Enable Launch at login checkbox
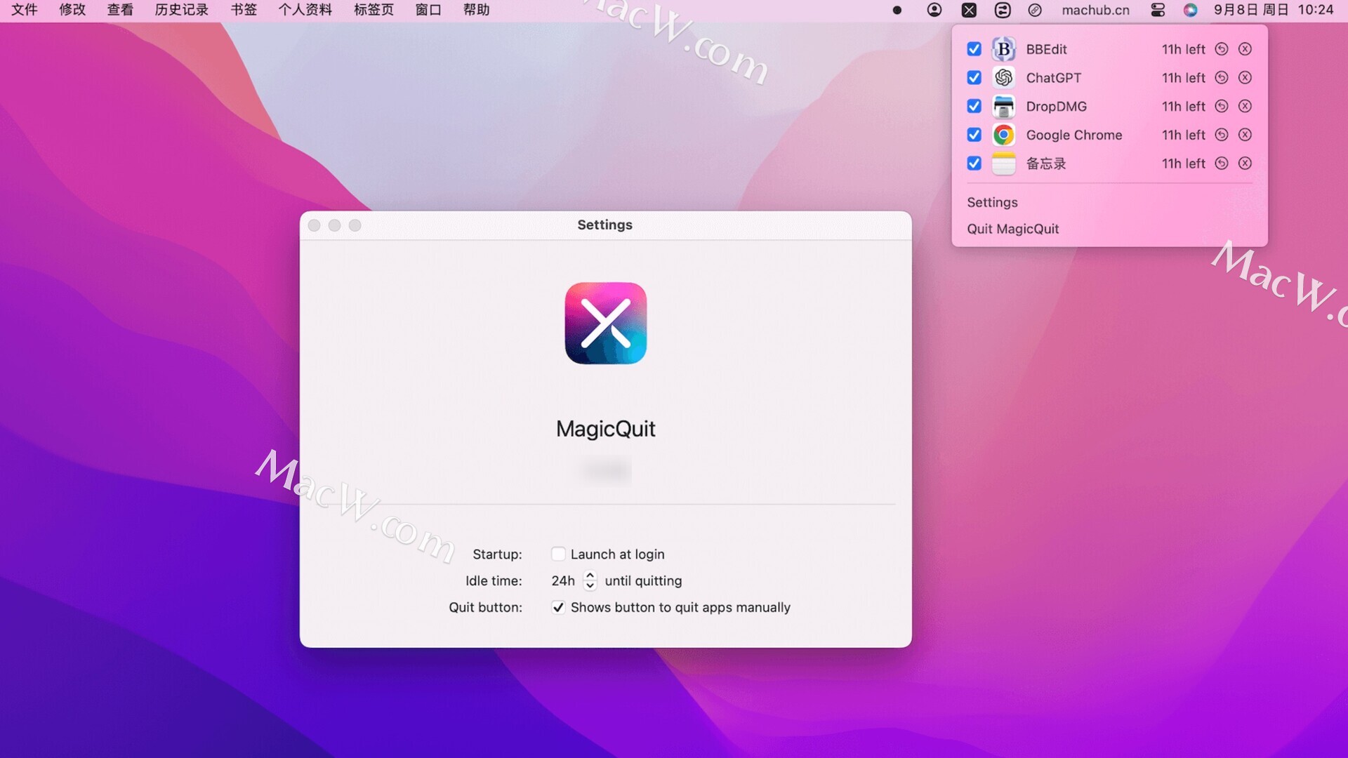 click(x=558, y=554)
